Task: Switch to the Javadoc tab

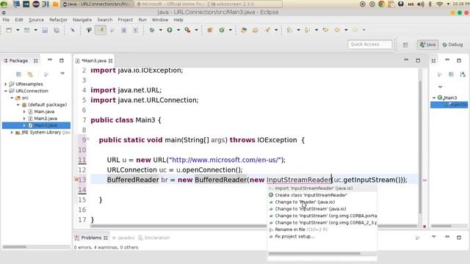Action: pyautogui.click(x=123, y=238)
